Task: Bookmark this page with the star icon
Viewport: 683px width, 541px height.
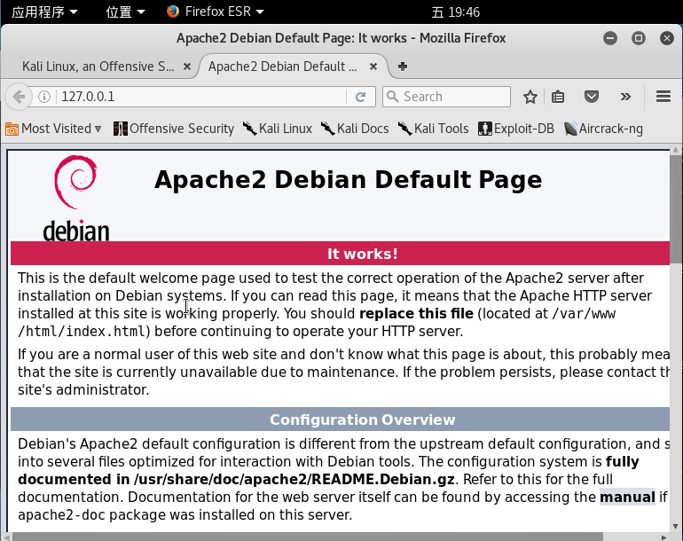Action: coord(530,97)
